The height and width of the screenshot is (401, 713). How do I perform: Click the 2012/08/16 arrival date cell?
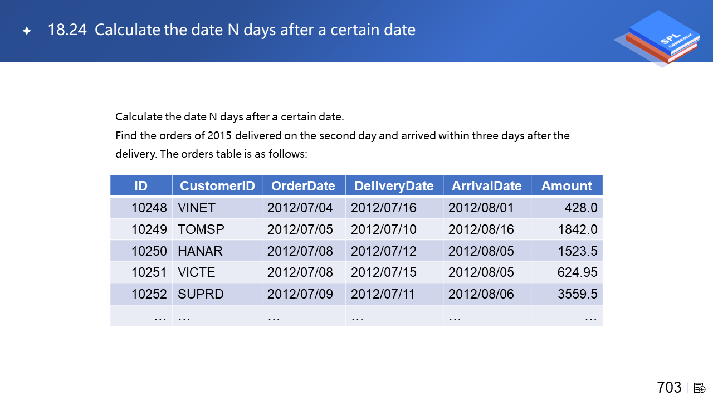point(481,229)
